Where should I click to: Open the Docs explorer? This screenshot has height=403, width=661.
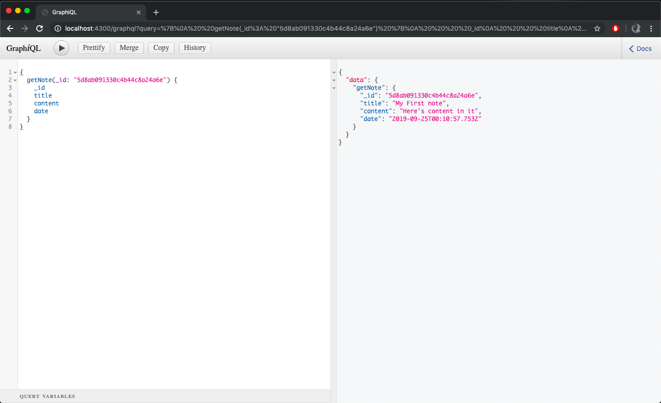tap(641, 49)
